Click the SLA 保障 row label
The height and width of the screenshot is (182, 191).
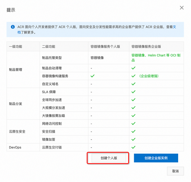point(49,92)
